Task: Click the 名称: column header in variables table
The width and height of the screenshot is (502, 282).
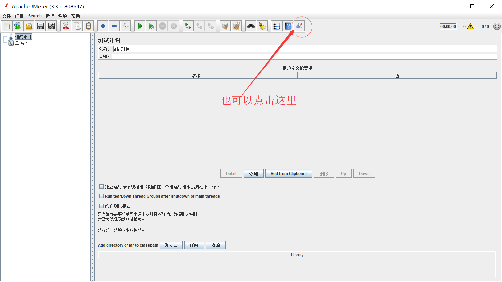Action: (x=198, y=76)
